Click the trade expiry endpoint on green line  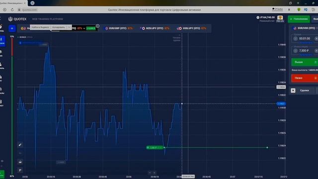pos(267,148)
